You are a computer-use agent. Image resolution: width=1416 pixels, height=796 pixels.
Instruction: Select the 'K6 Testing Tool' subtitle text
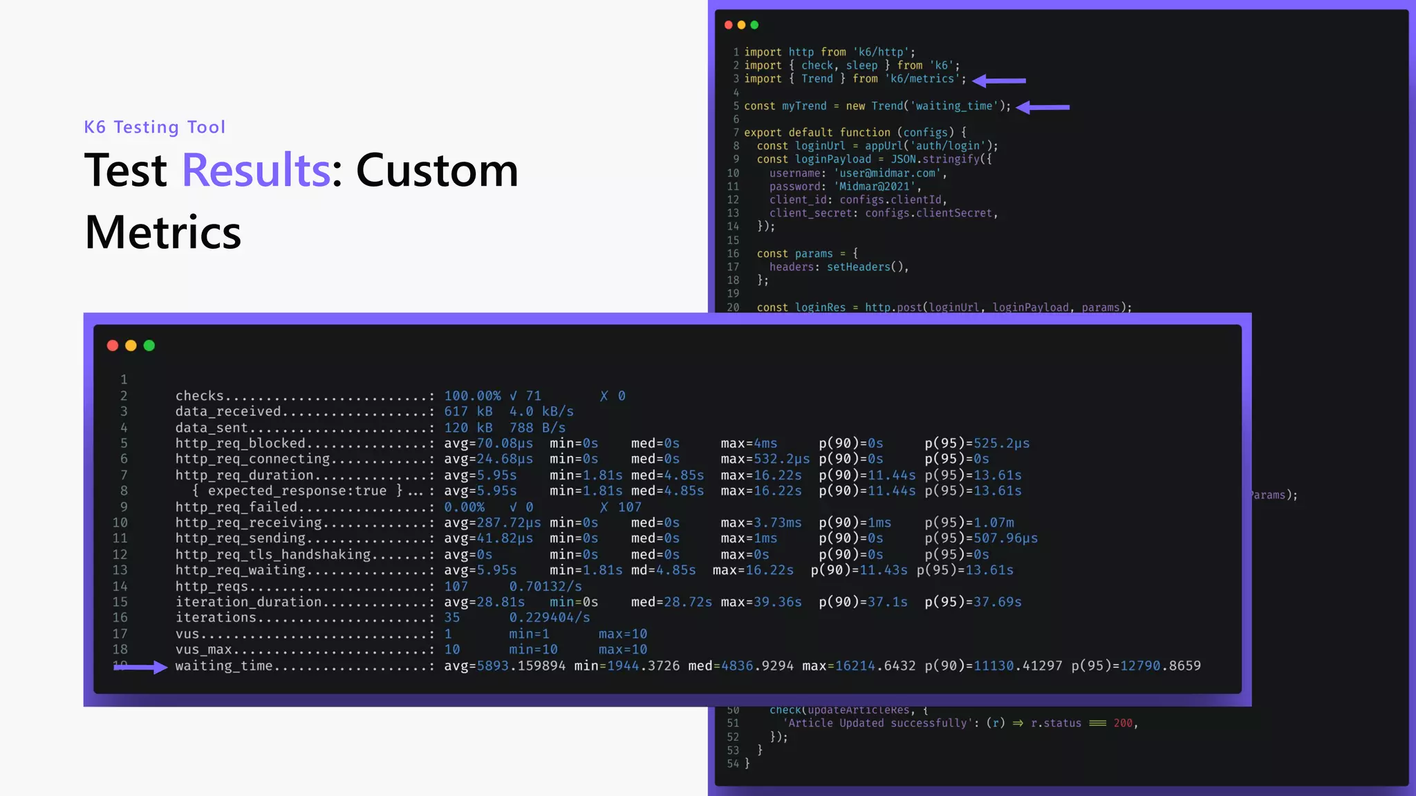155,127
